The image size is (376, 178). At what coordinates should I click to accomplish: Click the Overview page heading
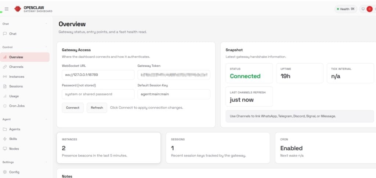coord(72,24)
